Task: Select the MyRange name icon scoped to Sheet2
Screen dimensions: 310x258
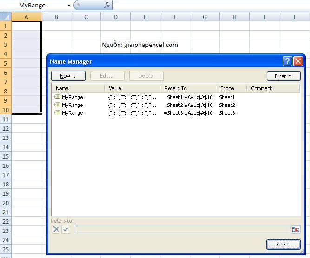Action: (58, 105)
